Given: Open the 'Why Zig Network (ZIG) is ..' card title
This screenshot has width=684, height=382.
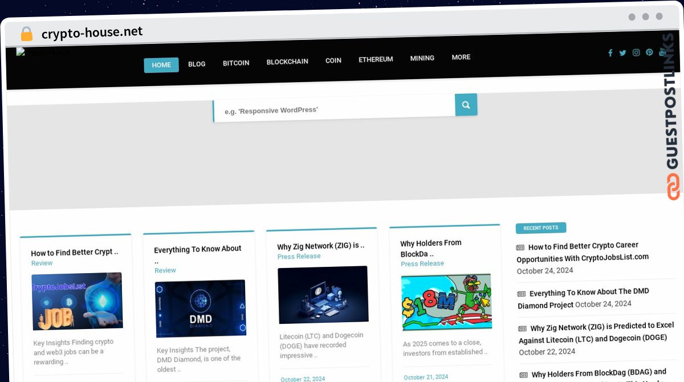Looking at the screenshot, I should pyautogui.click(x=321, y=246).
